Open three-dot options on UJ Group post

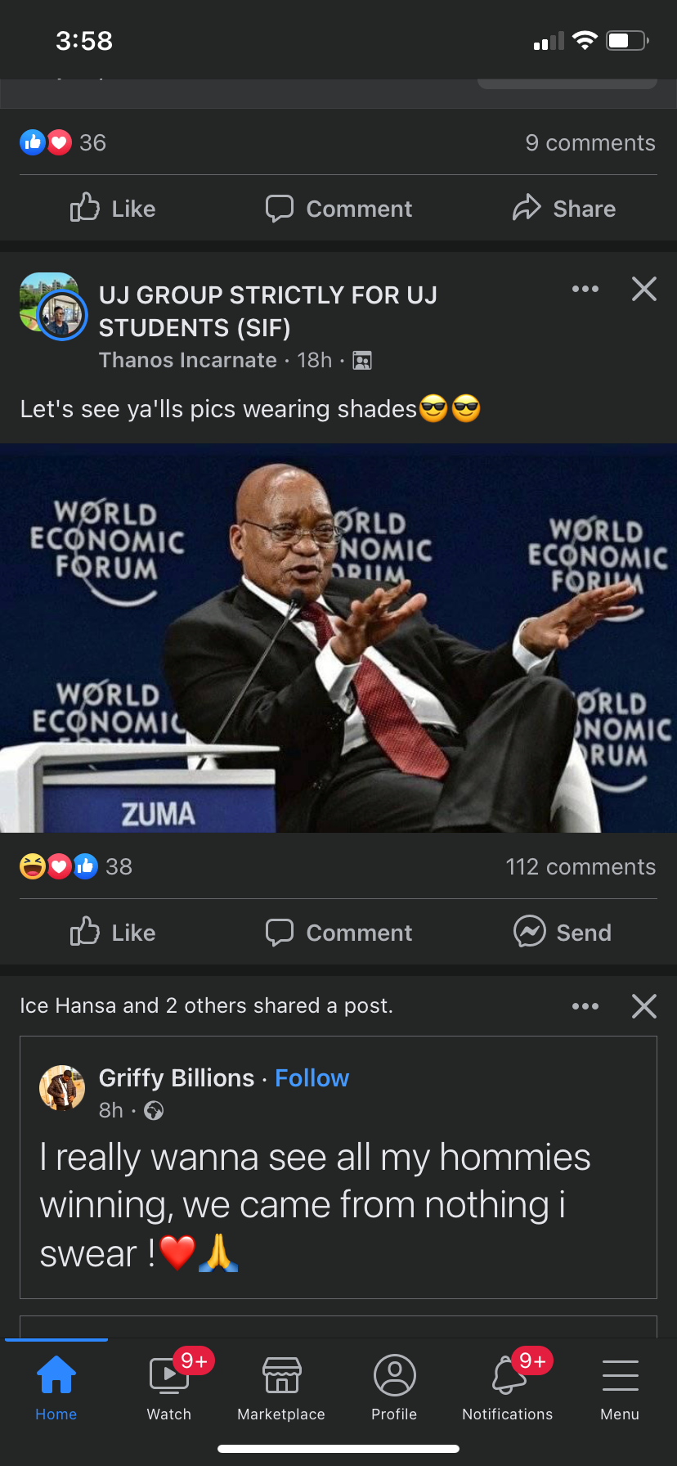pyautogui.click(x=585, y=289)
